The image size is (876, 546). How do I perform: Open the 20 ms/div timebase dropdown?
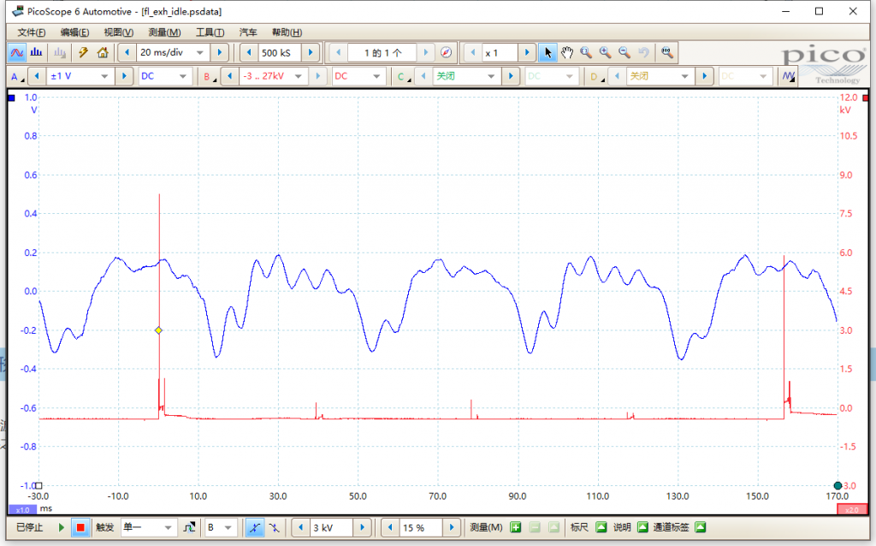click(x=201, y=52)
